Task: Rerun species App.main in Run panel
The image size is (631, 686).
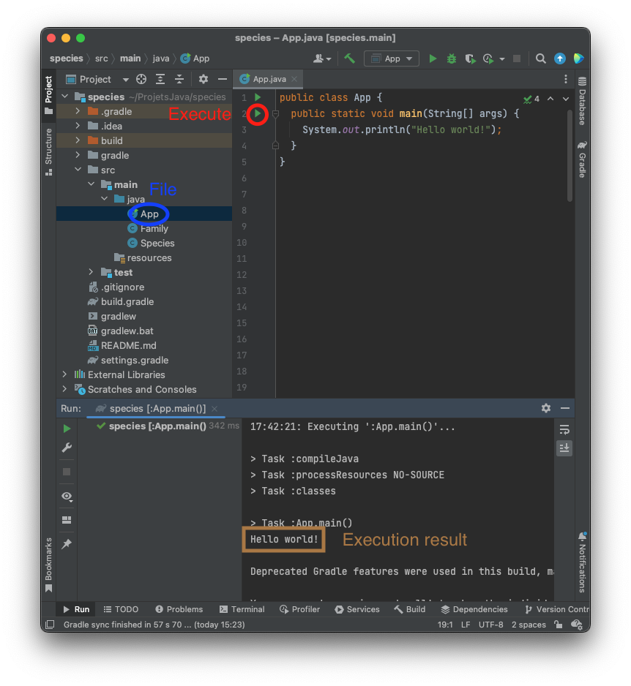Action: pyautogui.click(x=67, y=429)
